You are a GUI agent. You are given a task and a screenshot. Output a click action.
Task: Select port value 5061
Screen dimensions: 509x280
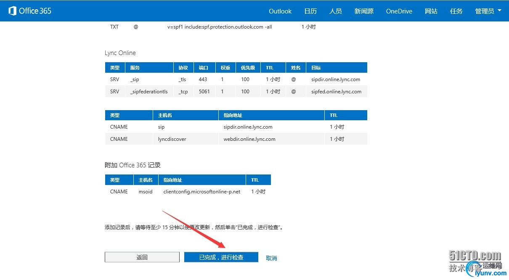[x=204, y=92]
